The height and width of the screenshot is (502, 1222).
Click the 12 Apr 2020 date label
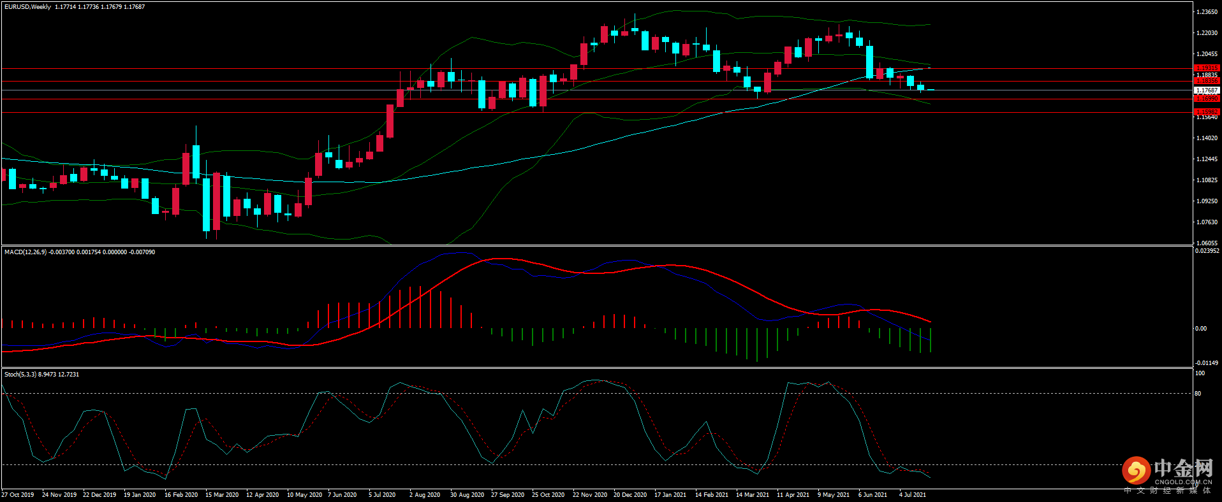pyautogui.click(x=263, y=495)
